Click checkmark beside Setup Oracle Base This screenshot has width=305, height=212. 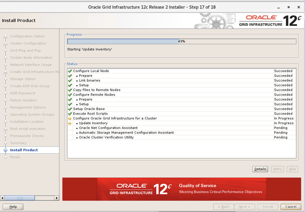(70, 109)
